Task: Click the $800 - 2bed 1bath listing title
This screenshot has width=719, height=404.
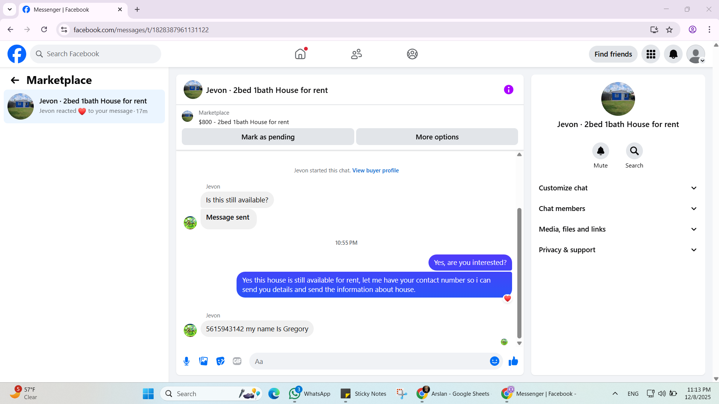Action: coord(244,122)
